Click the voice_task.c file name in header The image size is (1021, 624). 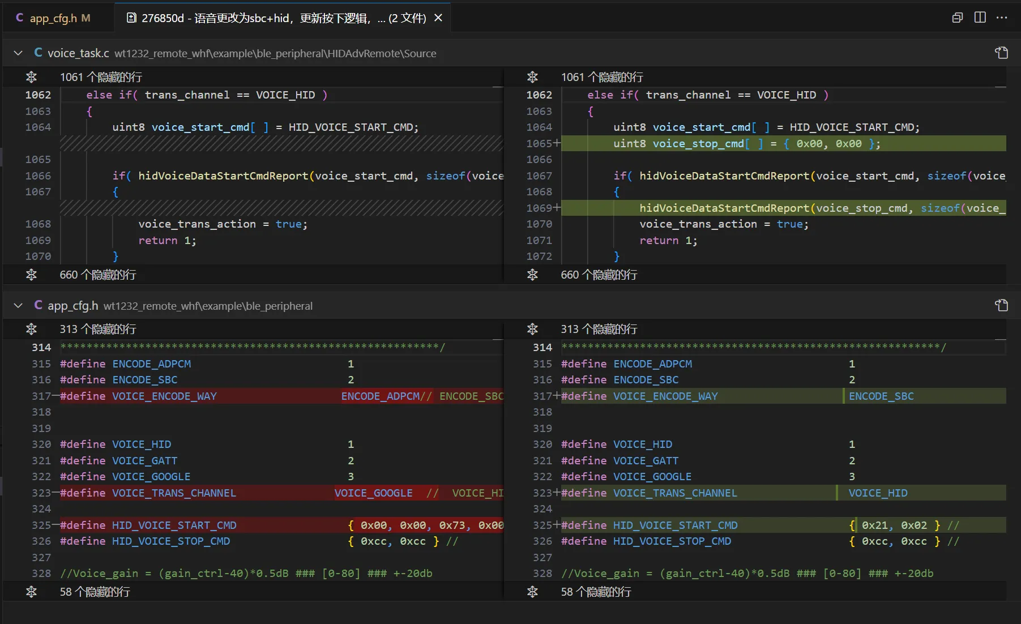coord(78,53)
